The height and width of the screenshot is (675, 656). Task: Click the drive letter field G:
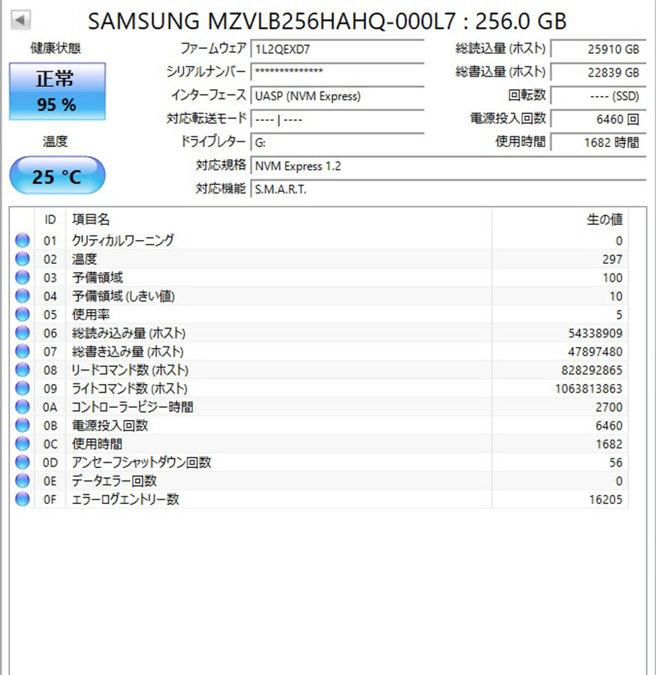337,142
